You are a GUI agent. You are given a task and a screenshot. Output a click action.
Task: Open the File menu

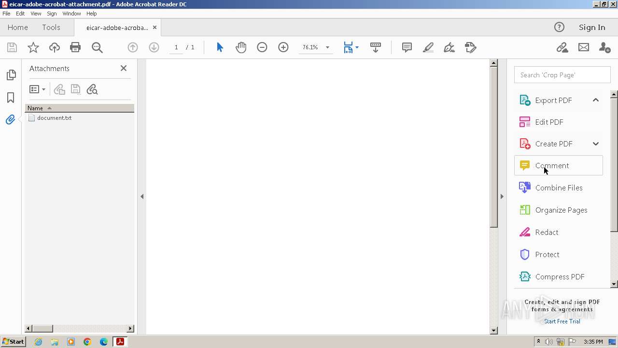point(6,14)
